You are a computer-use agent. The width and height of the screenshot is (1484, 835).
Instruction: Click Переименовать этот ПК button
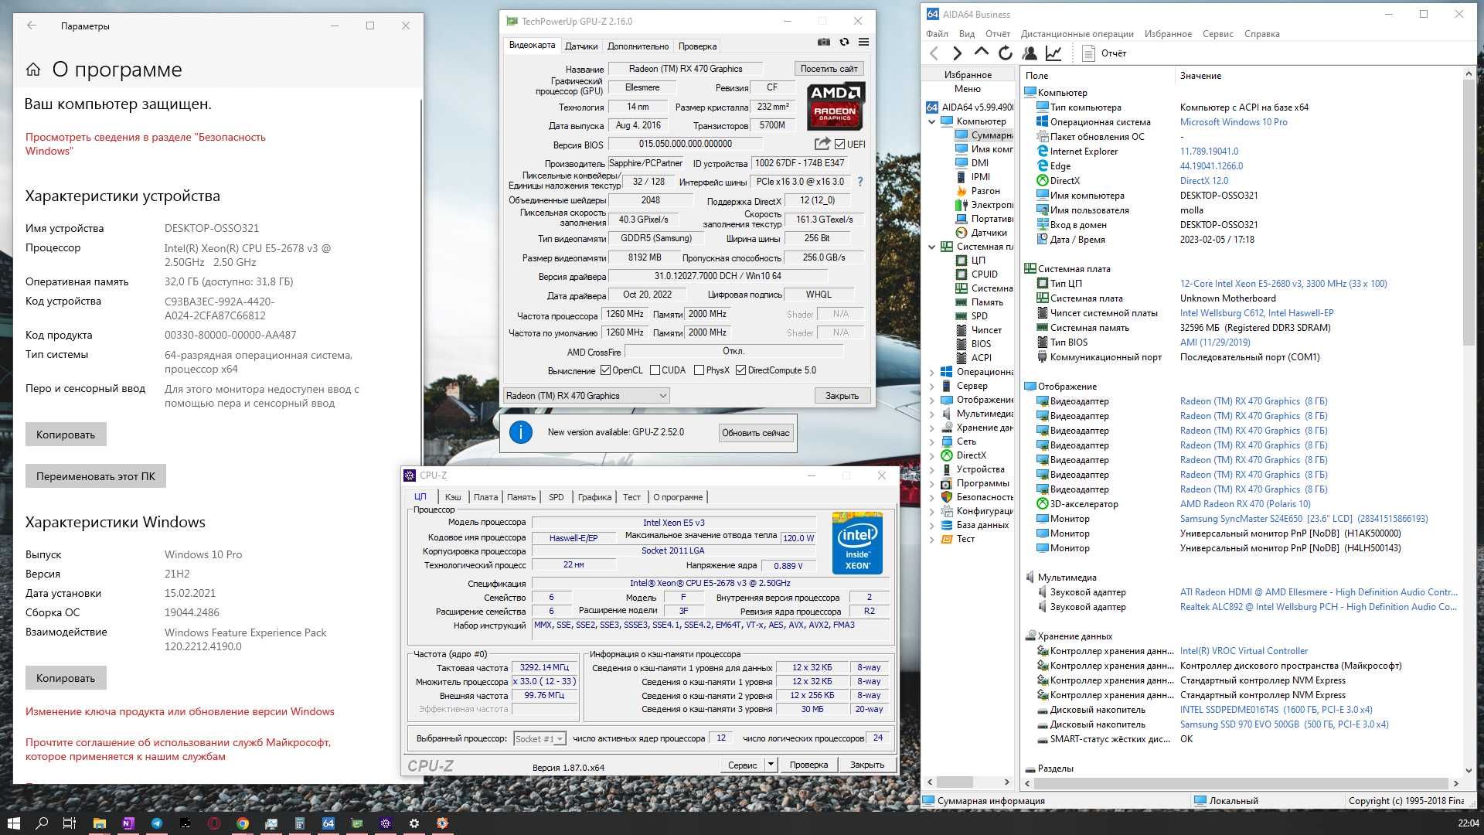96,476
